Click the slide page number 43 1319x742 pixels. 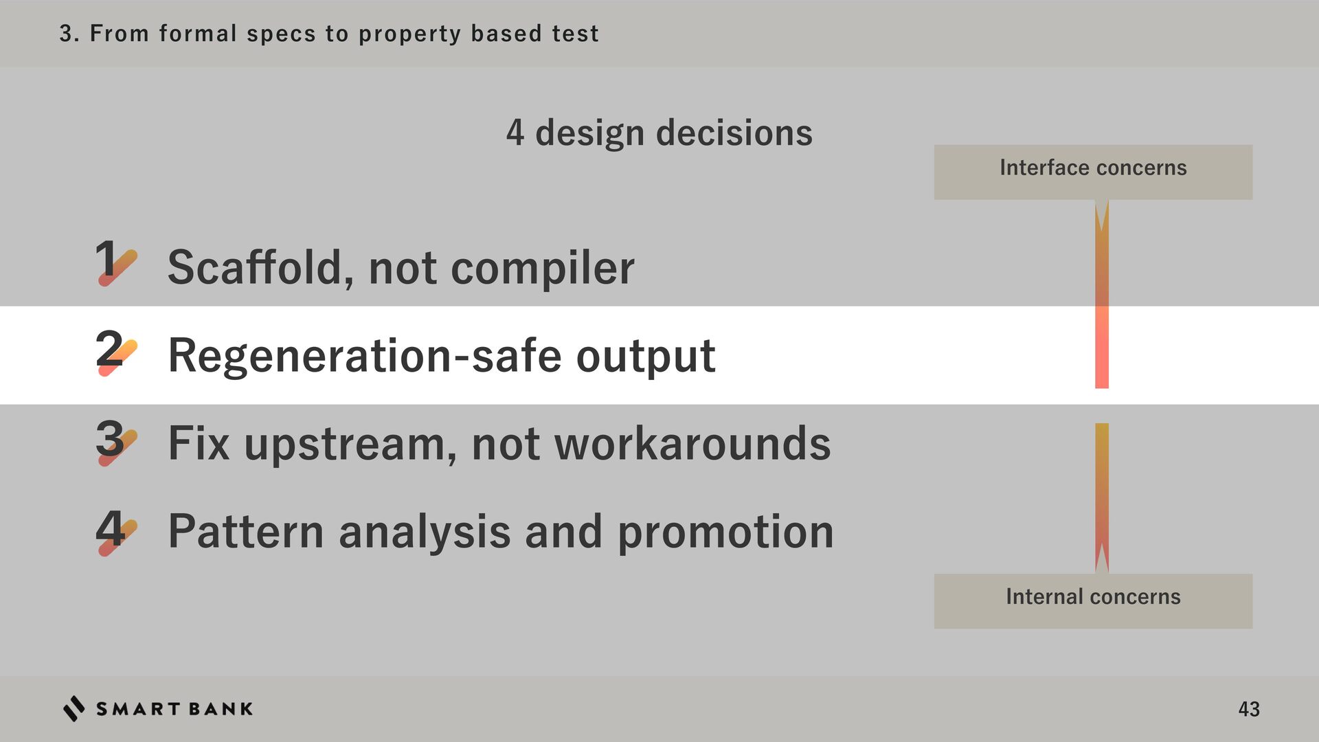tap(1248, 709)
